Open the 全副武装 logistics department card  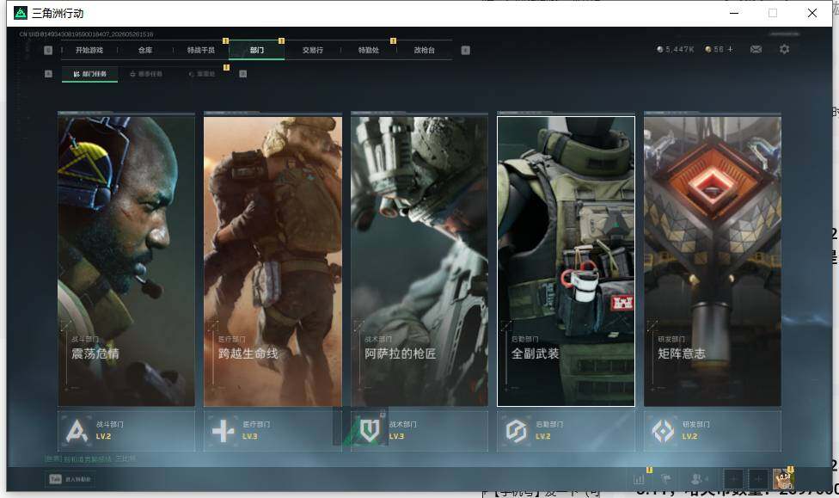566,261
